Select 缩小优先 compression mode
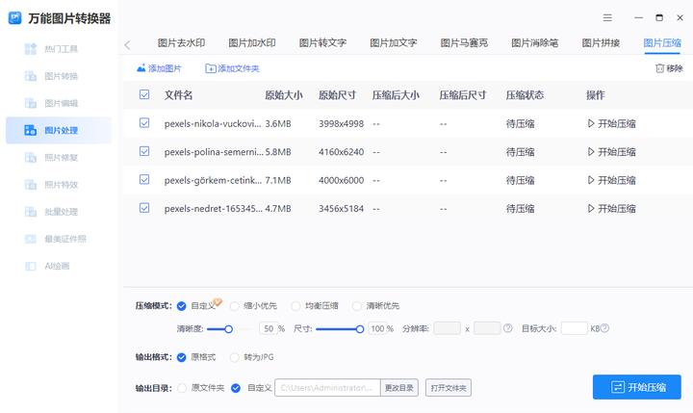Screen dimensions: 693x413 pyautogui.click(x=234, y=305)
